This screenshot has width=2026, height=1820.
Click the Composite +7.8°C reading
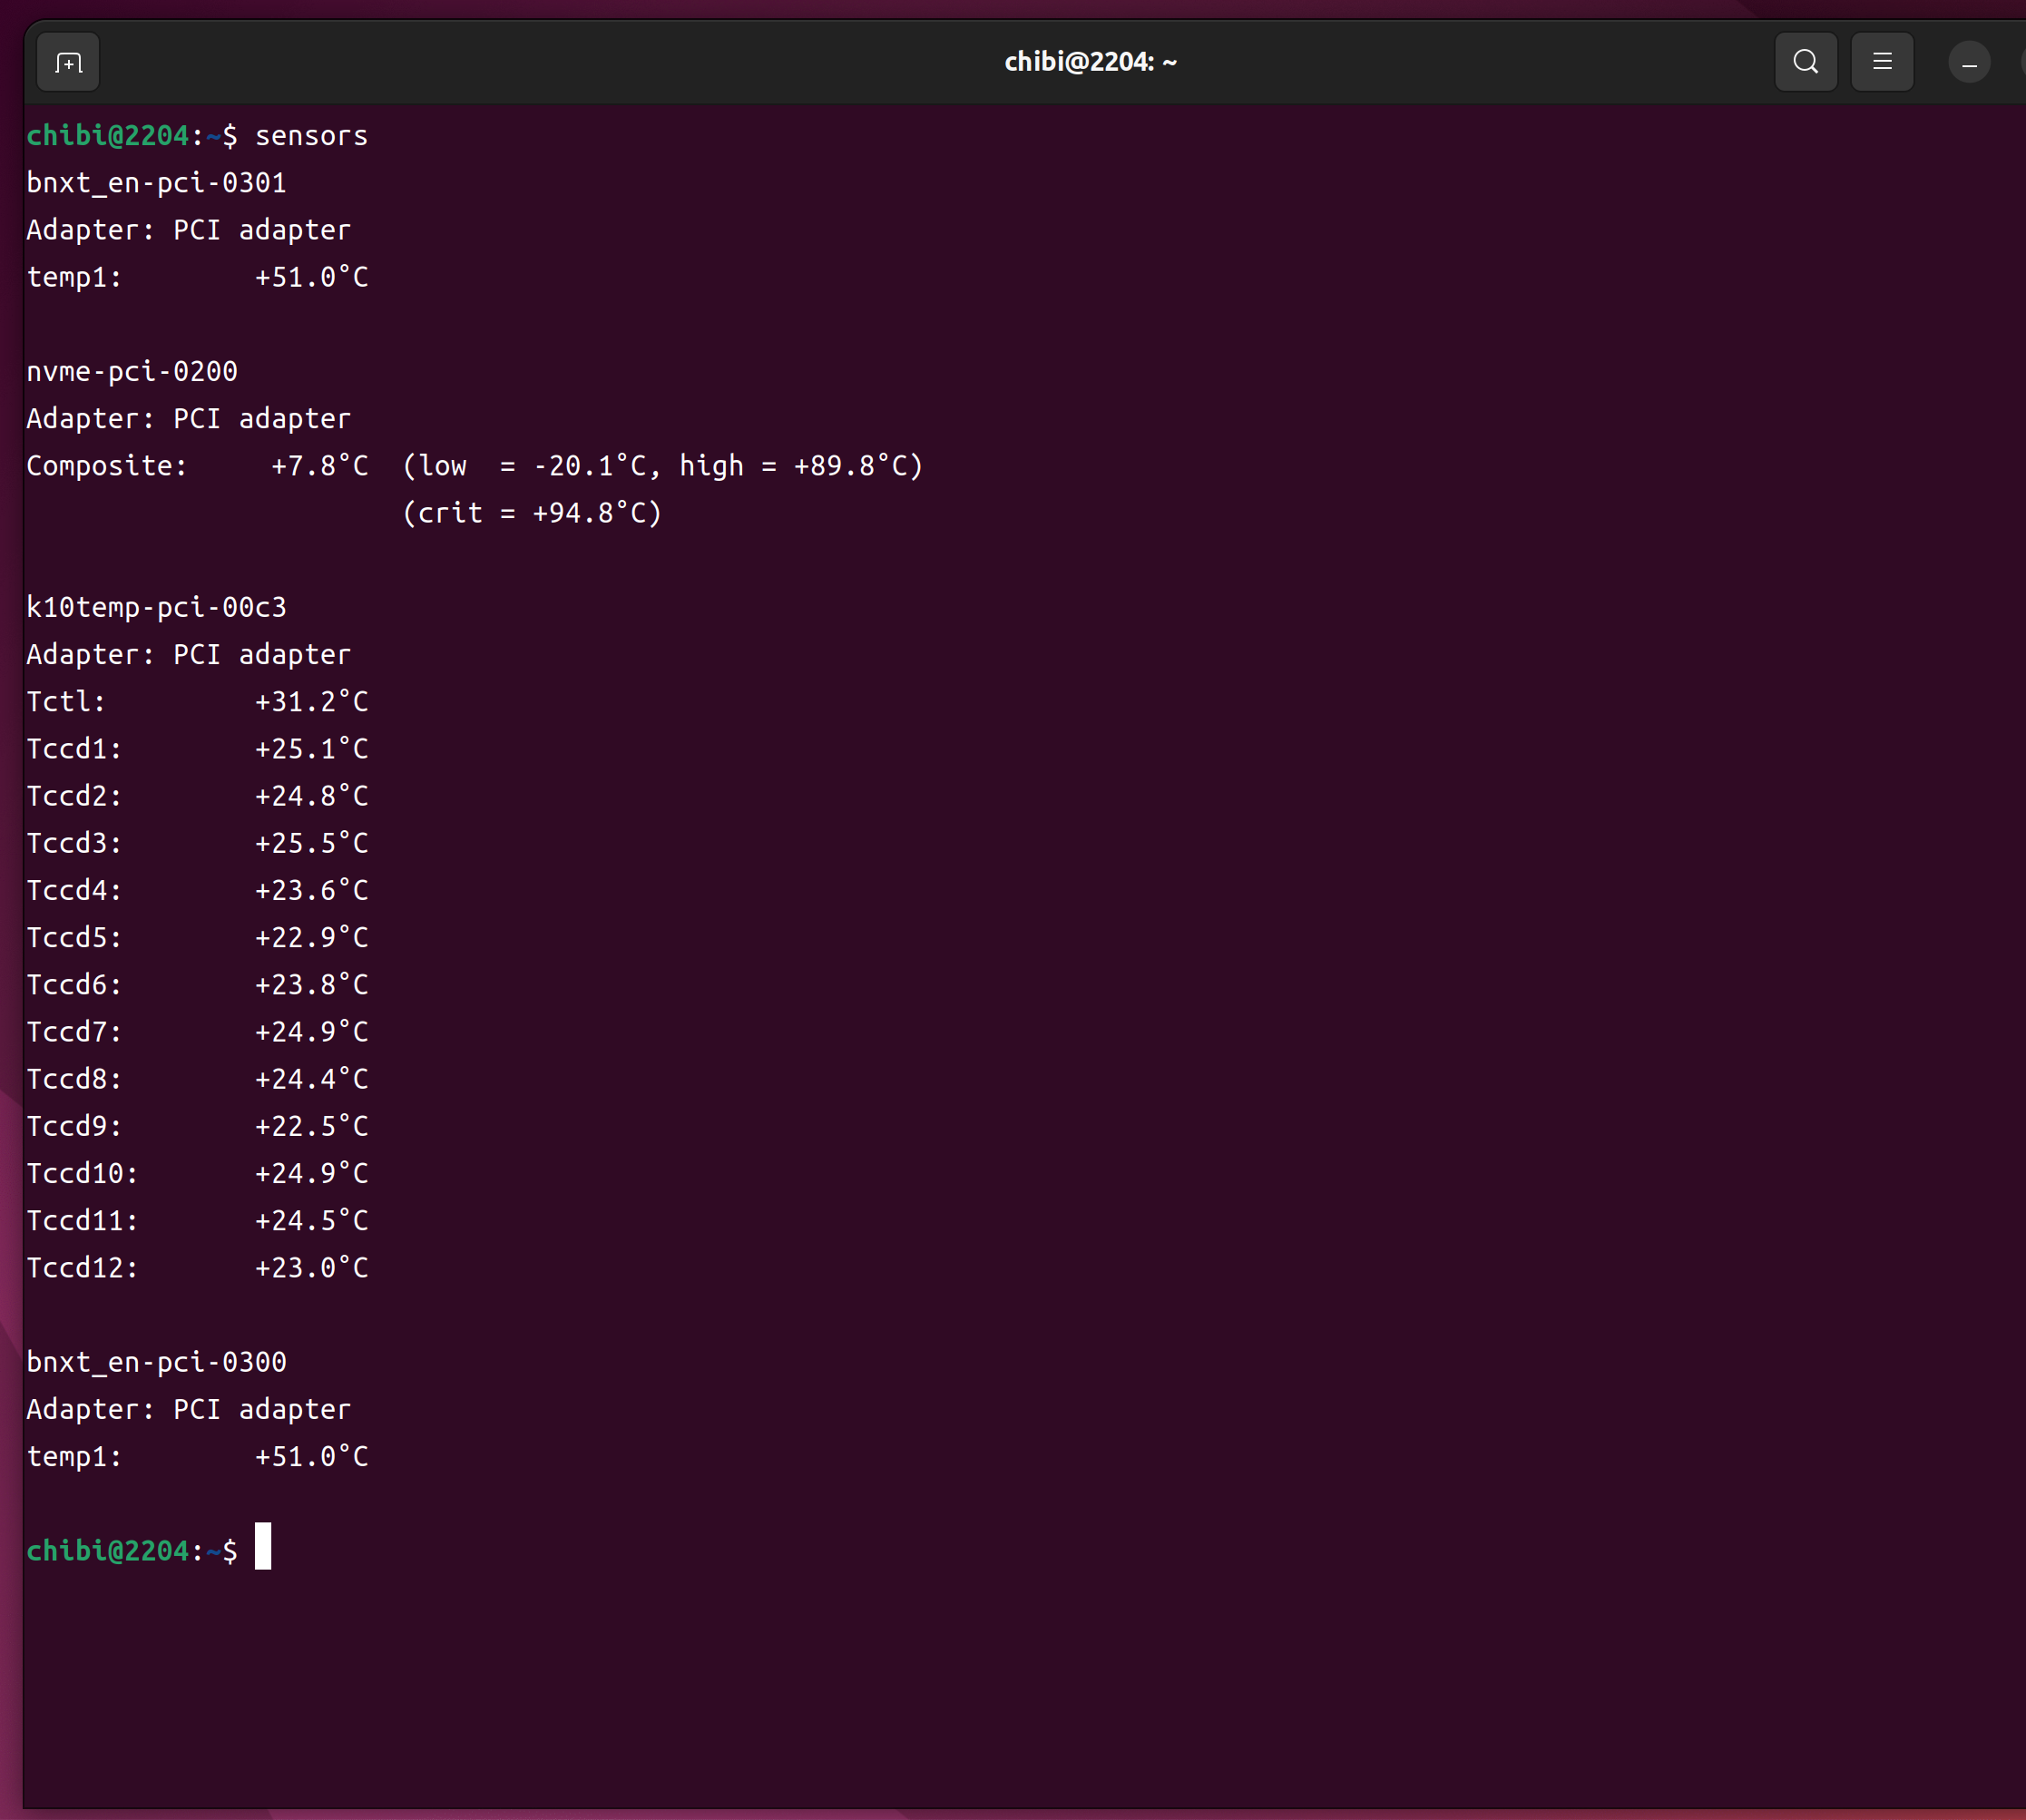coord(319,466)
